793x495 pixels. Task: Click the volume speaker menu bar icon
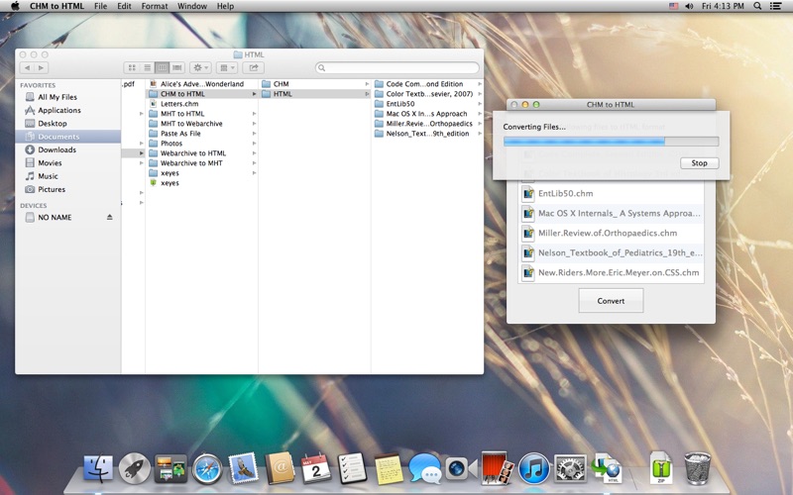pos(689,6)
